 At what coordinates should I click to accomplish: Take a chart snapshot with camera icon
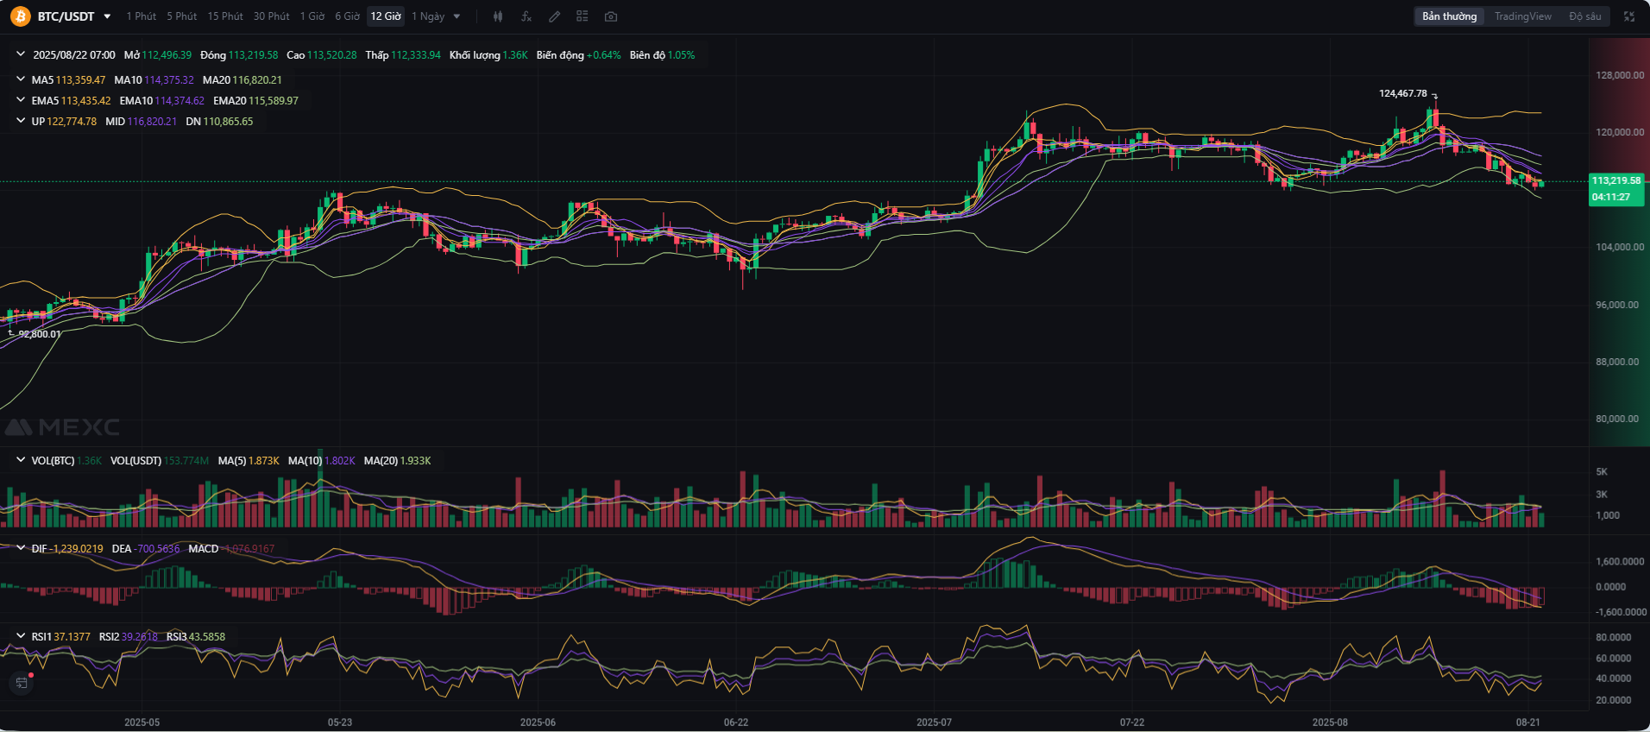611,16
